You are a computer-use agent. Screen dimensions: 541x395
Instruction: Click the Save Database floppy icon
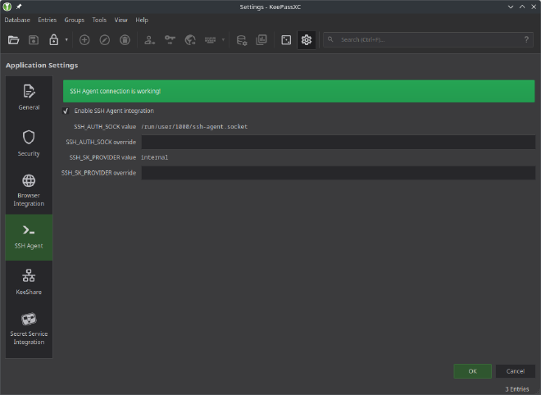pos(34,40)
